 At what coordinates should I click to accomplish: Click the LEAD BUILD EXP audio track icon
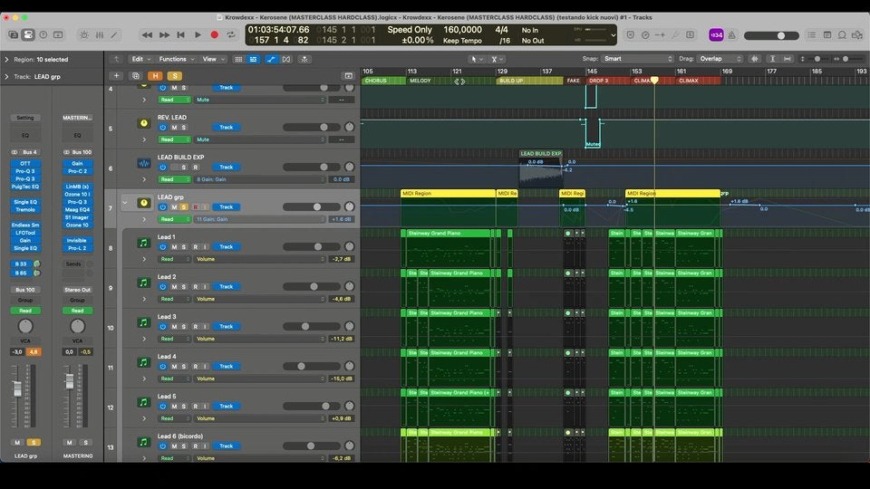pos(143,164)
